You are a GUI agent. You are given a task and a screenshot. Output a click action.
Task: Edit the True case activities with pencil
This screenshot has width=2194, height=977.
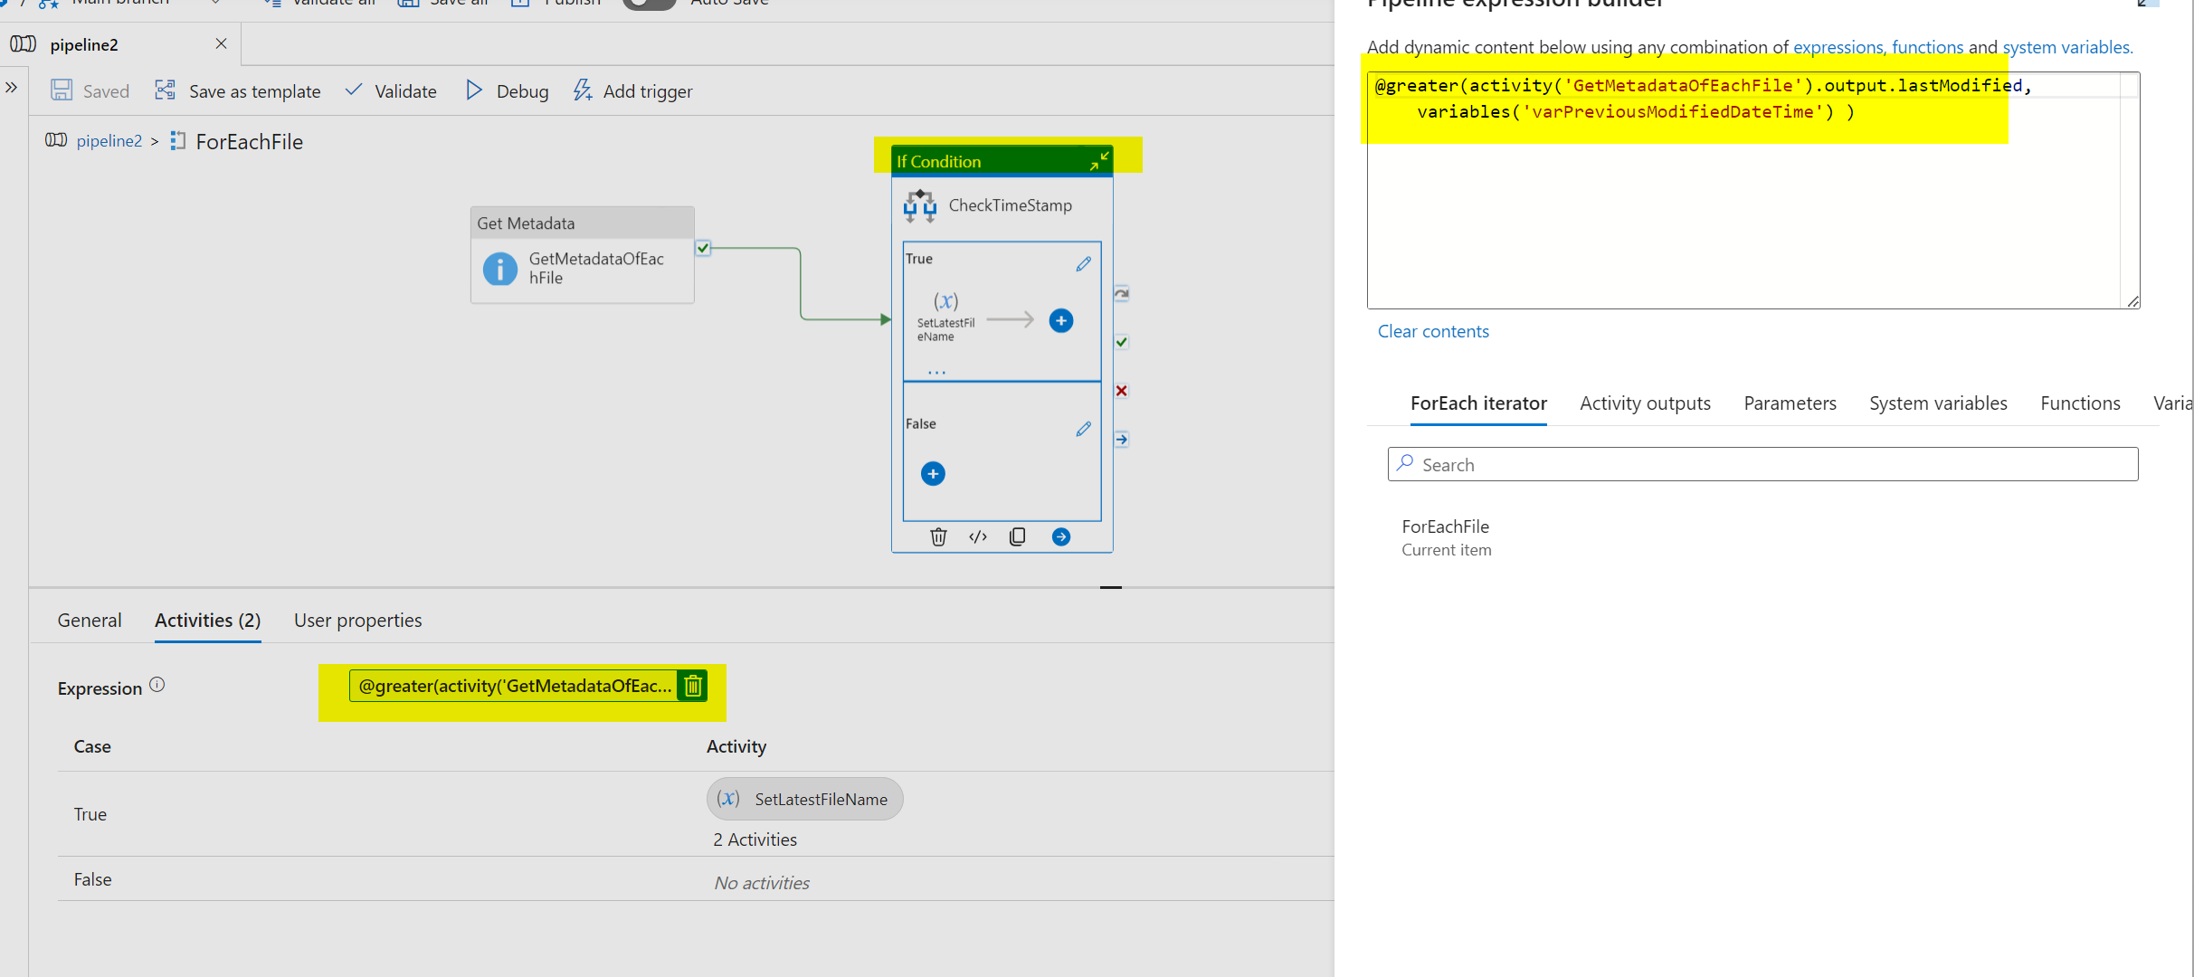(1083, 264)
